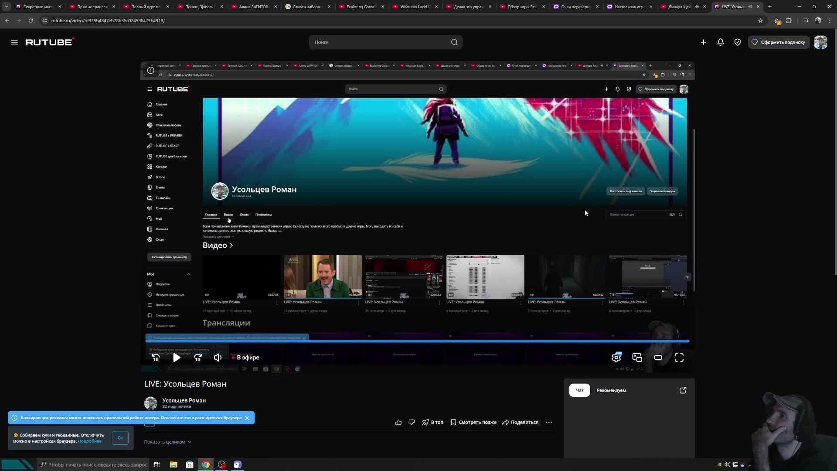Click the search magnifier icon
This screenshot has width=837, height=471.
pos(454,42)
